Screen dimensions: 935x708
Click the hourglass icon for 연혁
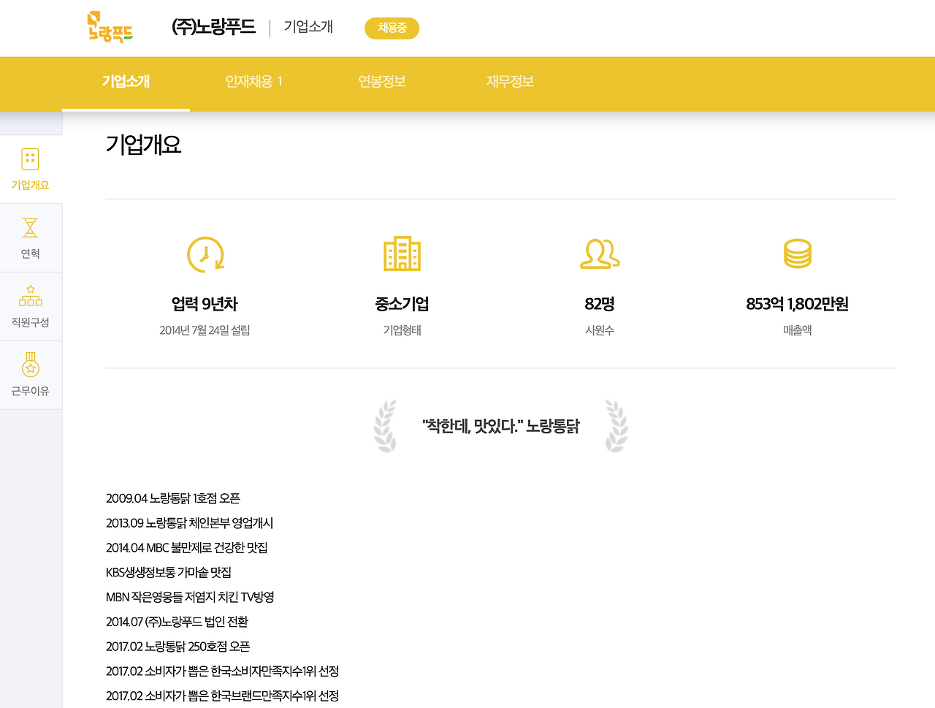point(30,229)
